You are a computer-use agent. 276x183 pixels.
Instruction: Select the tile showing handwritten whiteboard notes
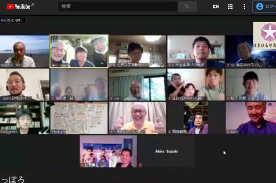click(79, 118)
